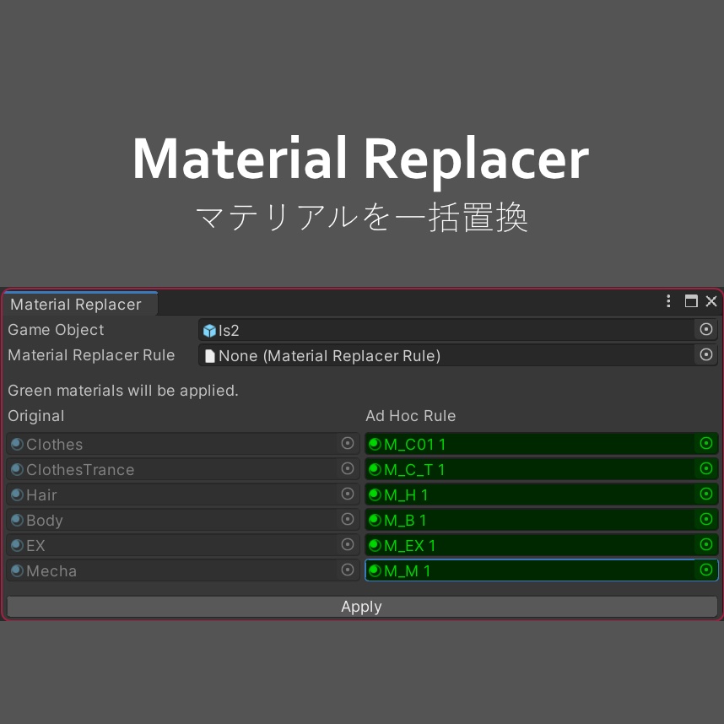Click the Apply button
Screen dimensions: 724x724
click(361, 606)
